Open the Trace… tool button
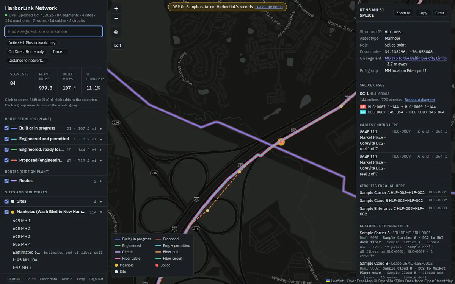 (x=59, y=51)
